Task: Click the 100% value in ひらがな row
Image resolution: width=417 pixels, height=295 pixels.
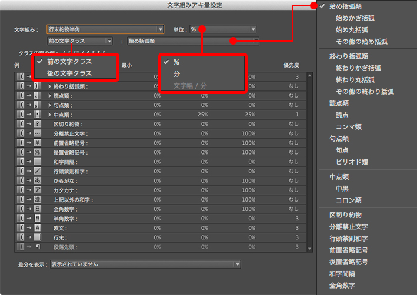Action: [x=248, y=181]
